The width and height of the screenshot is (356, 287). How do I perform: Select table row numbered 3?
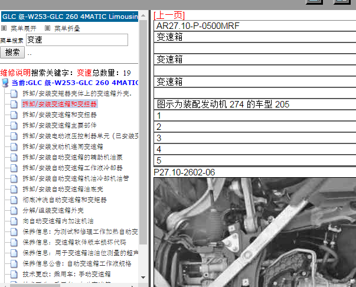[254, 138]
